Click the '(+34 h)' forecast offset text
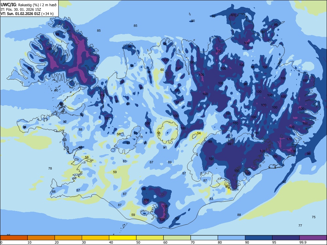 pos(47,14)
